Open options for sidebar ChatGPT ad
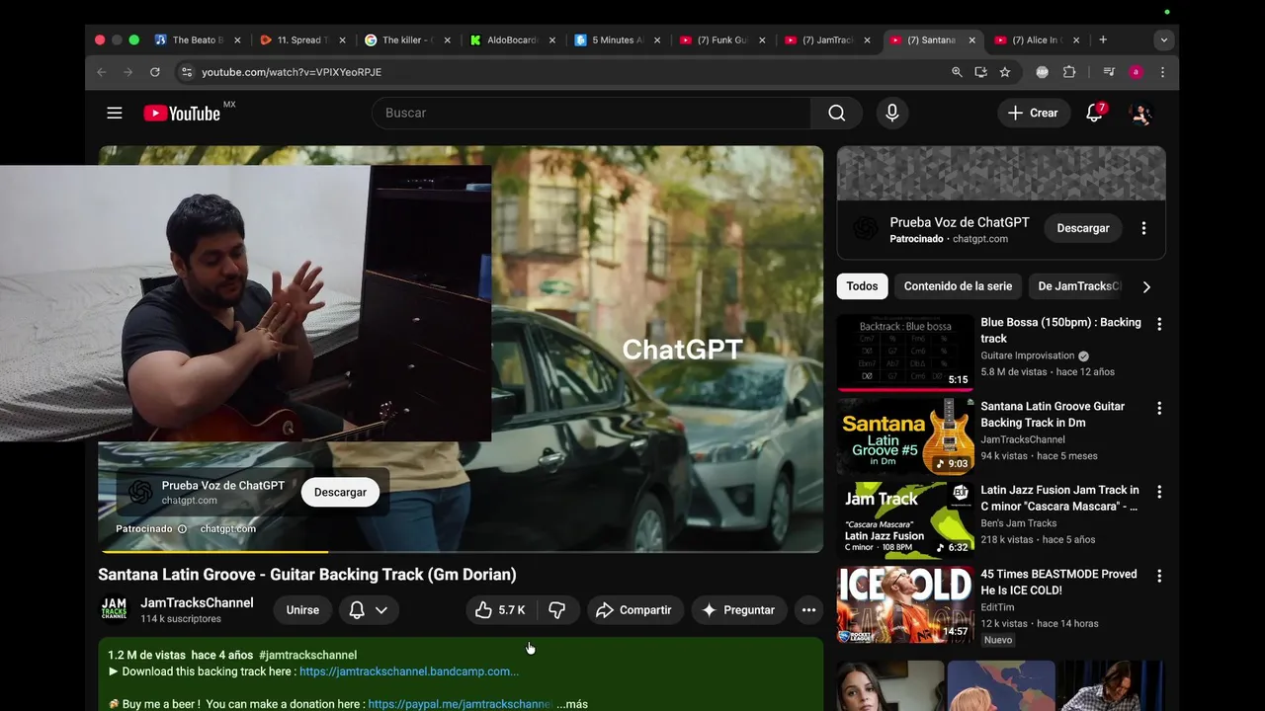This screenshot has width=1265, height=711. (x=1143, y=228)
